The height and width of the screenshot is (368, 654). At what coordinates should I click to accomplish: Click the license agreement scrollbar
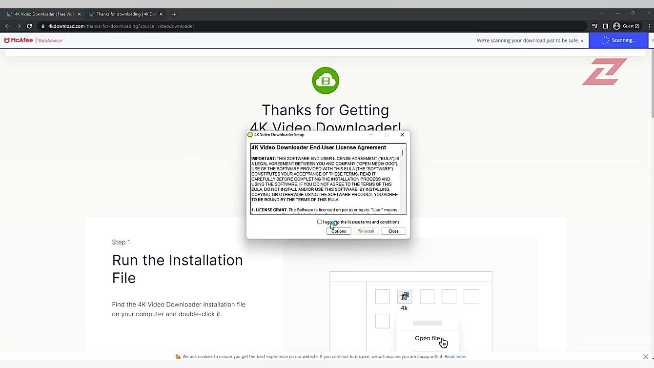403,179
